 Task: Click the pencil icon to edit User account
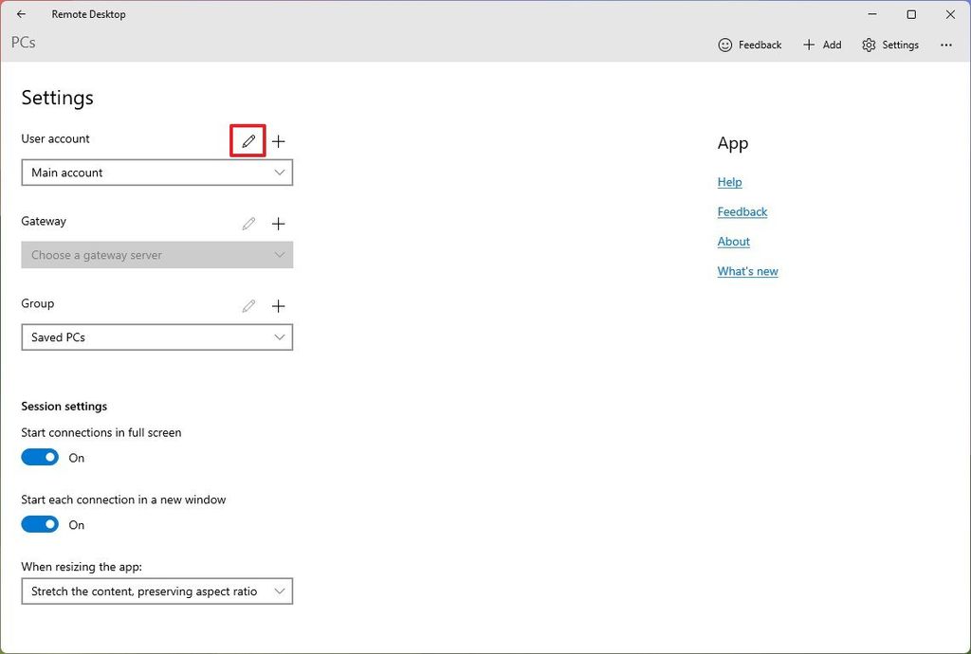(247, 140)
